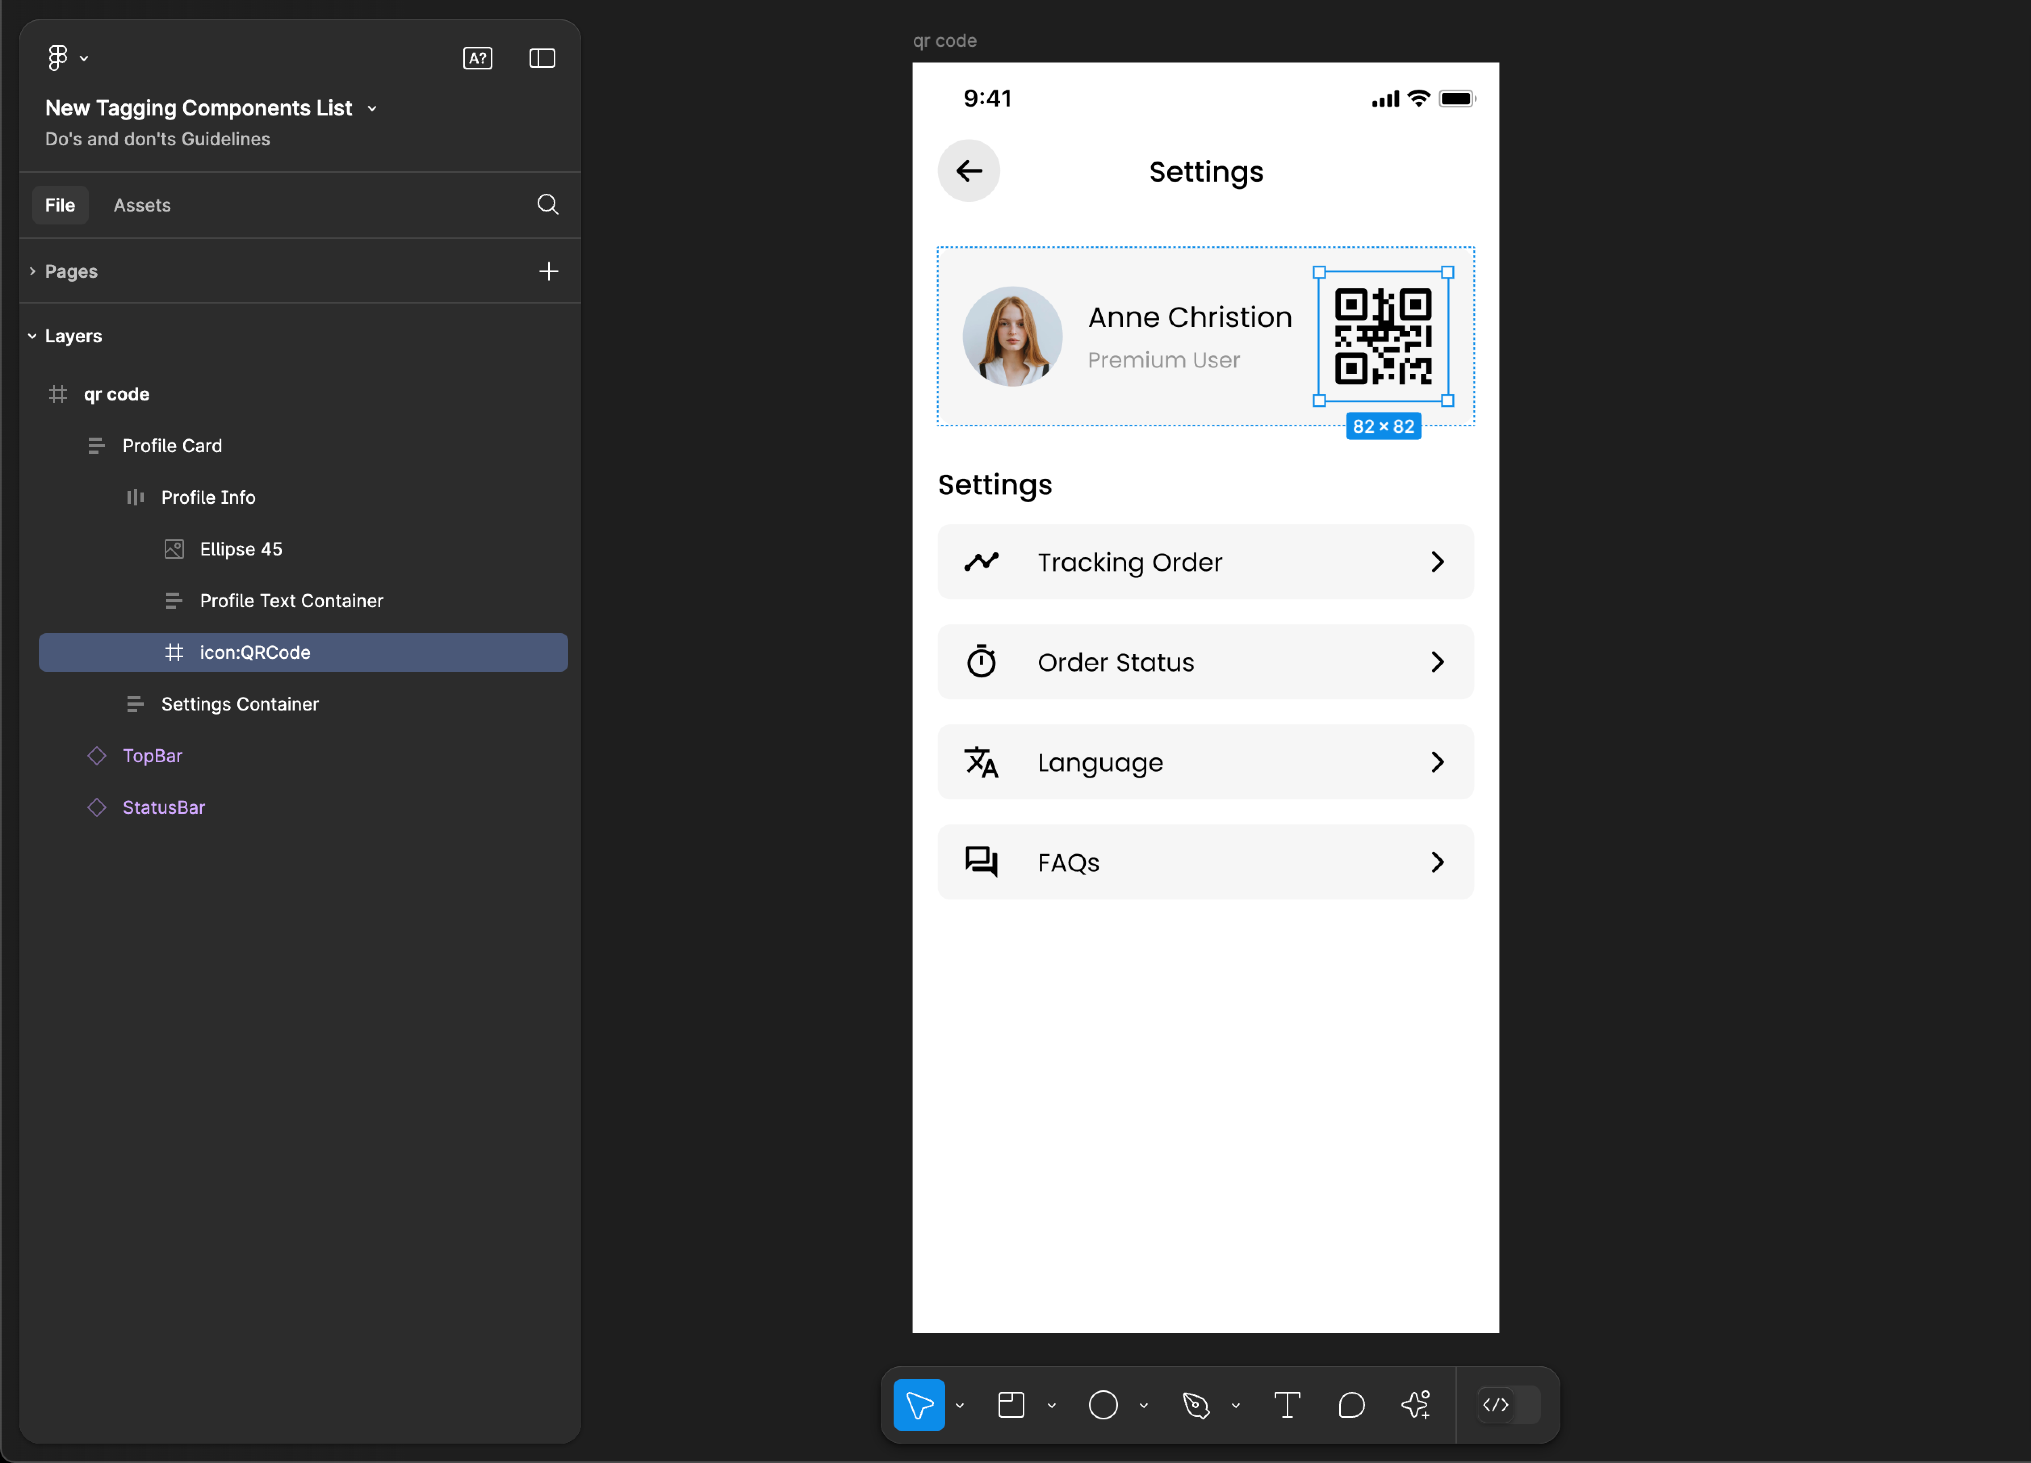Image resolution: width=2031 pixels, height=1463 pixels.
Task: Select the Profile Text Container layer
Action: [303, 600]
